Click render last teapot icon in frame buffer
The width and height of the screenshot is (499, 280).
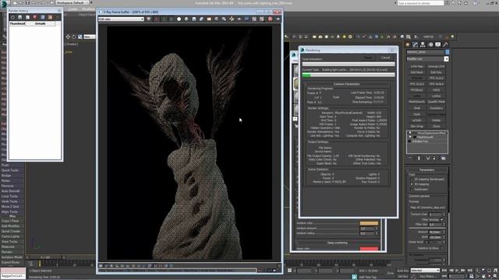[x=278, y=19]
